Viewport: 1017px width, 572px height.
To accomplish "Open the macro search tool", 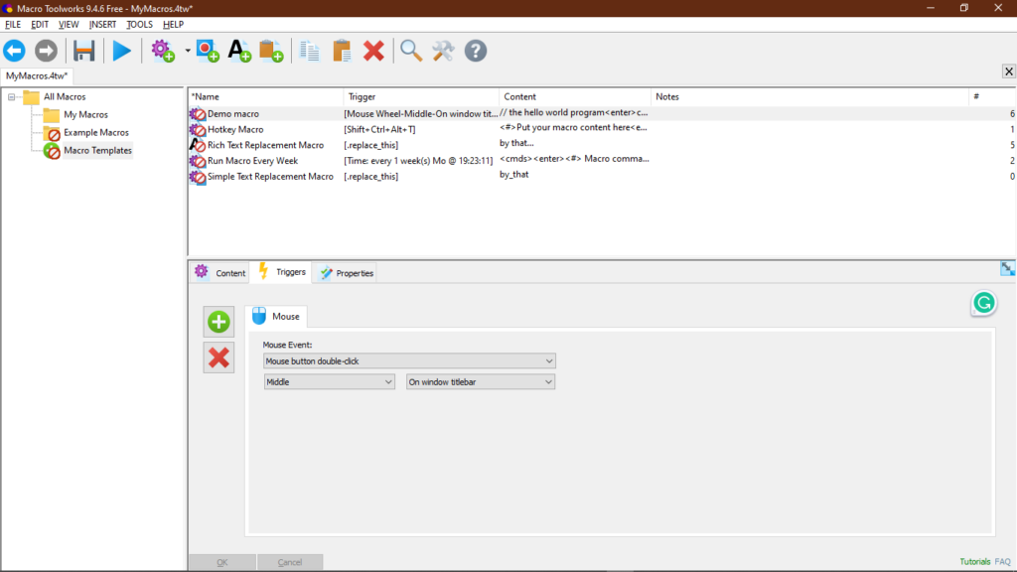I will coord(411,51).
